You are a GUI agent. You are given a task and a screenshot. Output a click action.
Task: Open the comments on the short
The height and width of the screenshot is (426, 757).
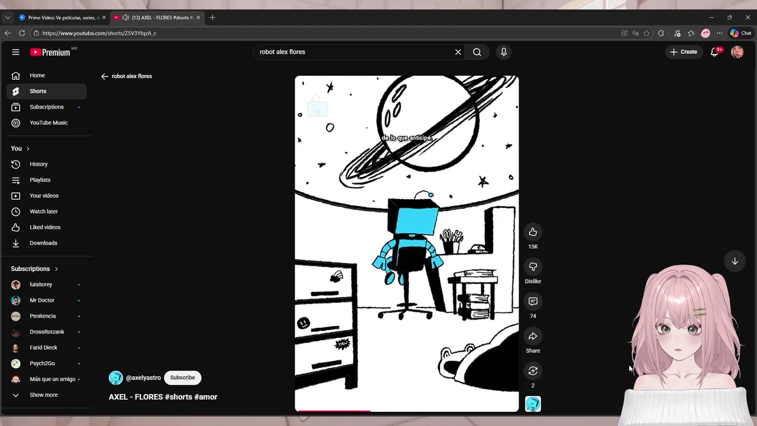pyautogui.click(x=533, y=302)
